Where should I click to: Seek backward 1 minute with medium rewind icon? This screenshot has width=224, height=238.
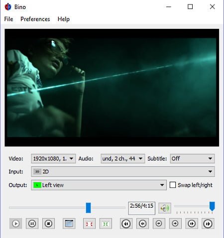pos(142,224)
